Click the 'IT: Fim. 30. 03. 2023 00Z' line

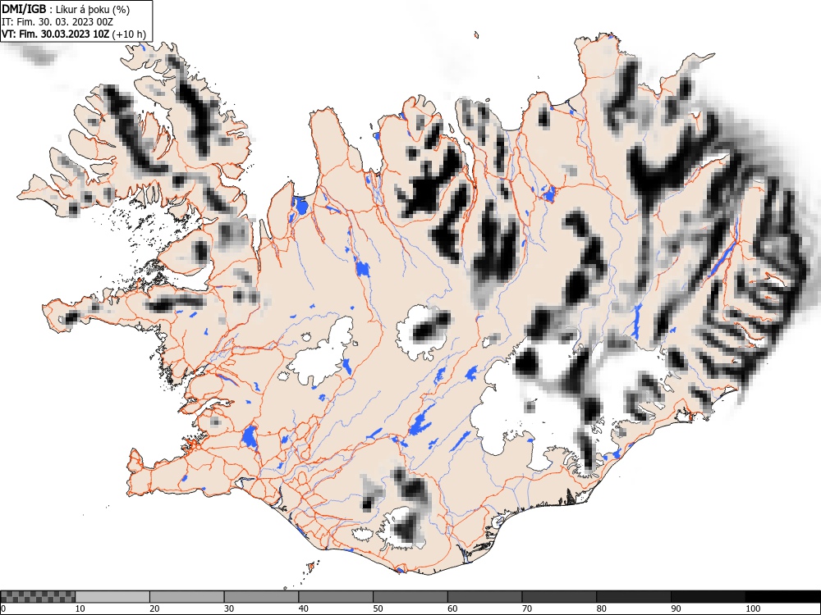pos(57,22)
